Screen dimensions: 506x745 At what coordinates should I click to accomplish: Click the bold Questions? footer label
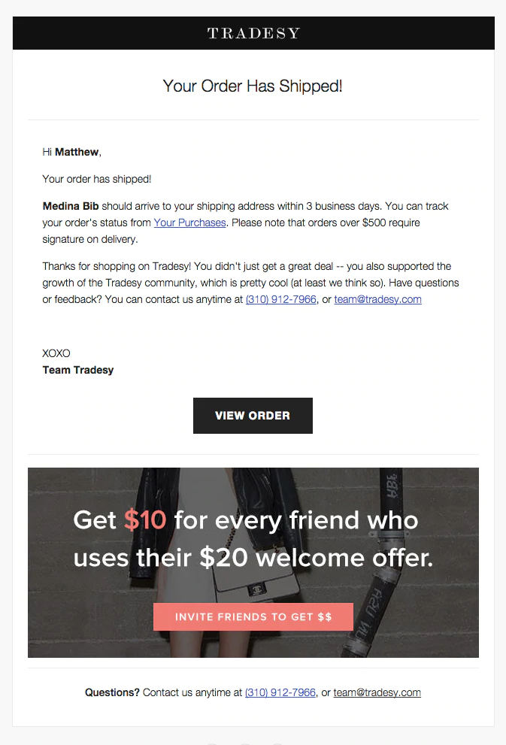[112, 692]
